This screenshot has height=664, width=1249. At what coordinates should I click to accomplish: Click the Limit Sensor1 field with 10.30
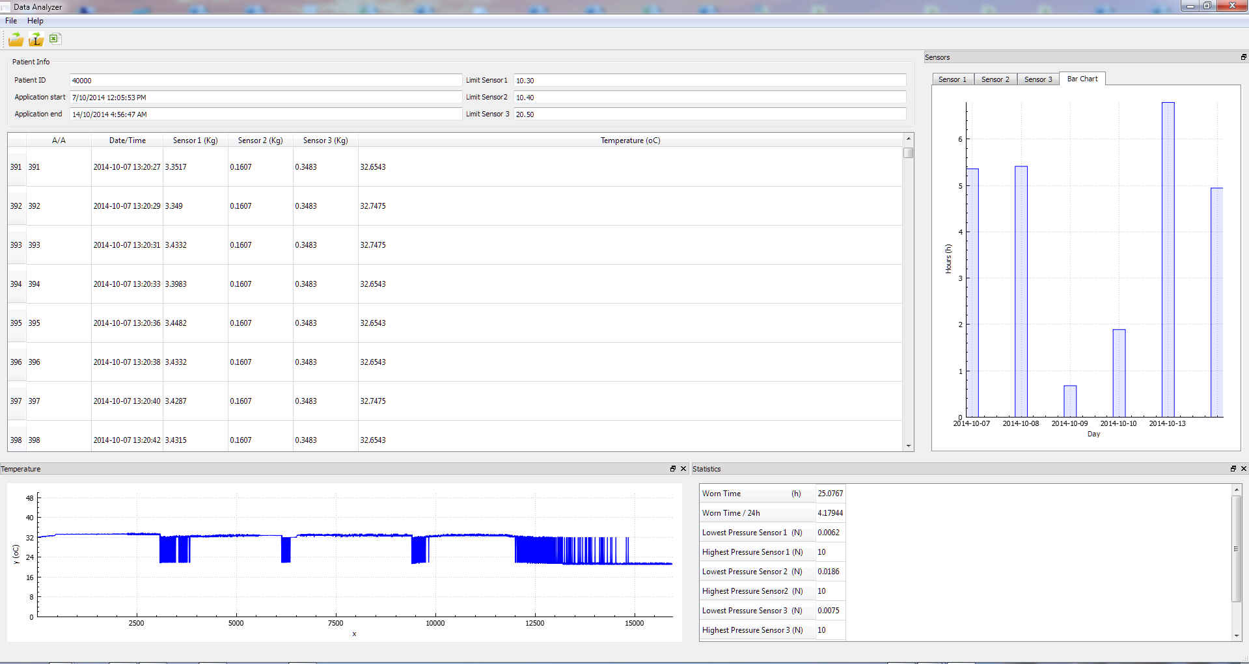tap(710, 81)
